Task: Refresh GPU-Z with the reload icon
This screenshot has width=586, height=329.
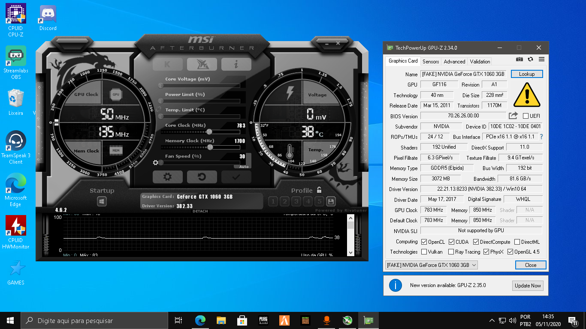Action: point(531,59)
